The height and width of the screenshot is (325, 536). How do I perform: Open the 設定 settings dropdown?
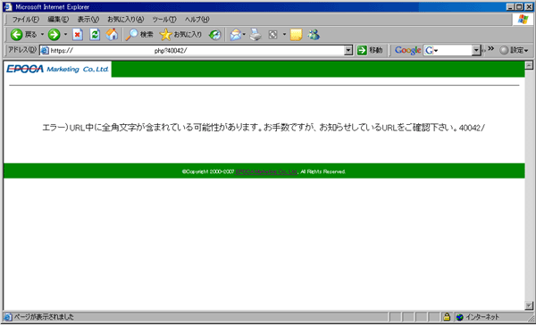coord(515,51)
